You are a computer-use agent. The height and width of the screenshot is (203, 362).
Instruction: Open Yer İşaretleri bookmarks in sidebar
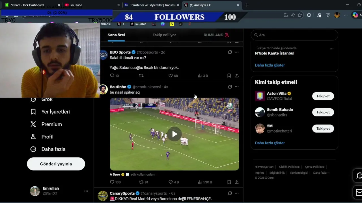point(50,112)
